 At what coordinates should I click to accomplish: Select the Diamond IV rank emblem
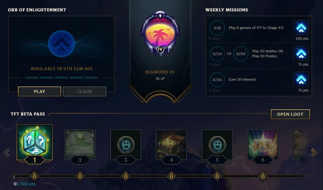[160, 34]
